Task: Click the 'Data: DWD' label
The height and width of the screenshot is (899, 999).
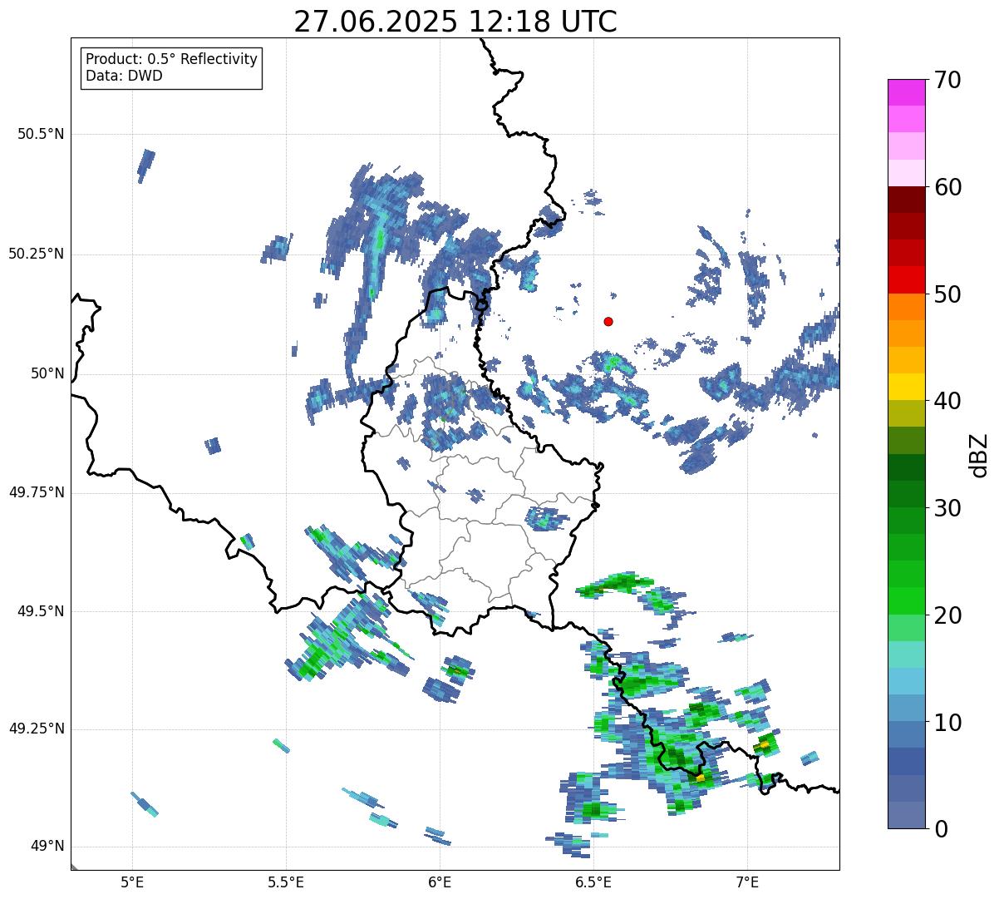Action: coord(124,76)
